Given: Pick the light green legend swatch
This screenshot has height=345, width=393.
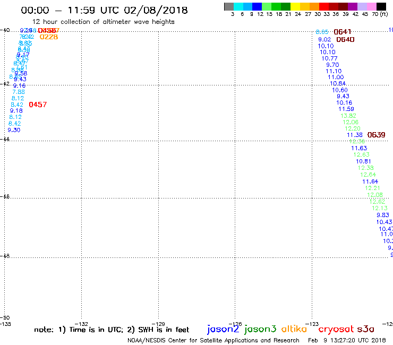Looking at the screenshot, I should 267,6.
